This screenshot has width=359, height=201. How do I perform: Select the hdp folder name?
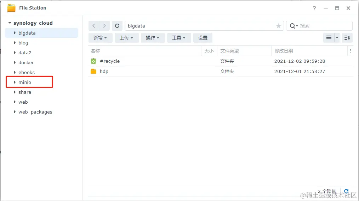point(104,72)
